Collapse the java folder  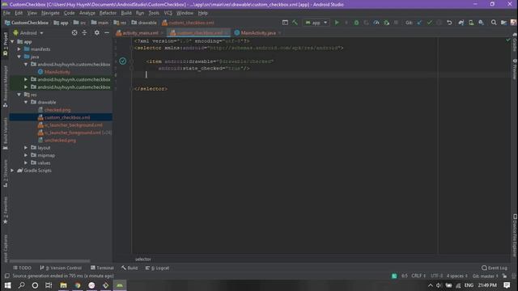[x=19, y=57]
